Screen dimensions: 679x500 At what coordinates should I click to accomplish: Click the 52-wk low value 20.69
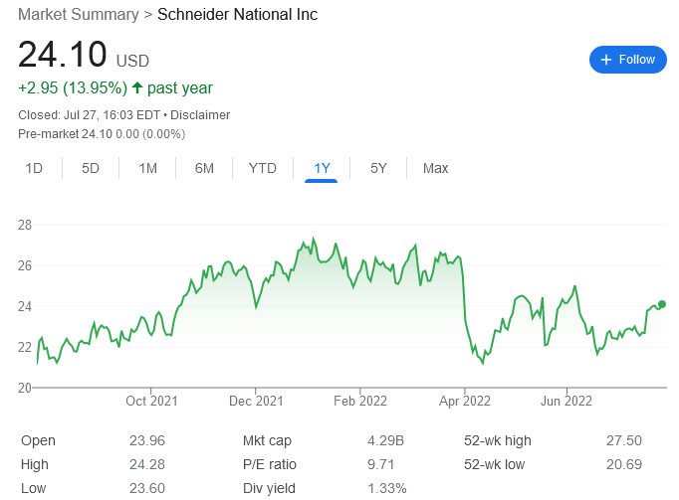(x=624, y=464)
